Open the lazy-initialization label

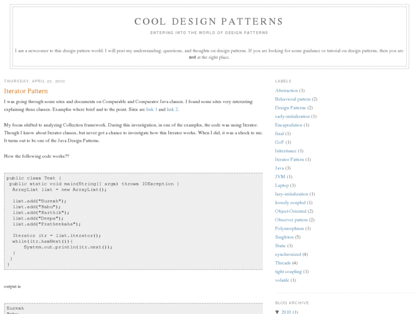292,194
